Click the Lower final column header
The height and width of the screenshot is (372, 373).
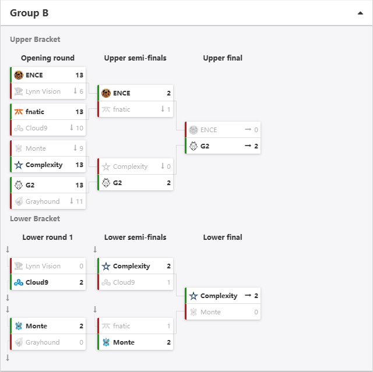coord(223,237)
